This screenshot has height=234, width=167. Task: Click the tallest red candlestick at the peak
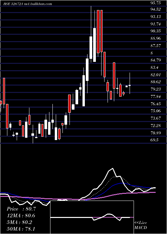point(98,31)
